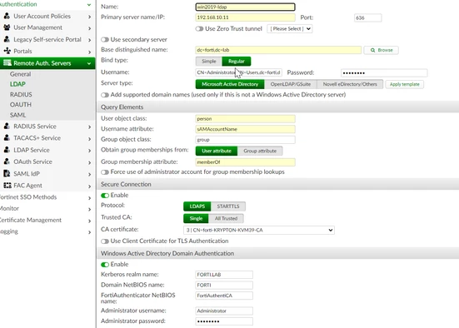
Task: Click the TACACS+ Service icon
Action: pos(7,137)
